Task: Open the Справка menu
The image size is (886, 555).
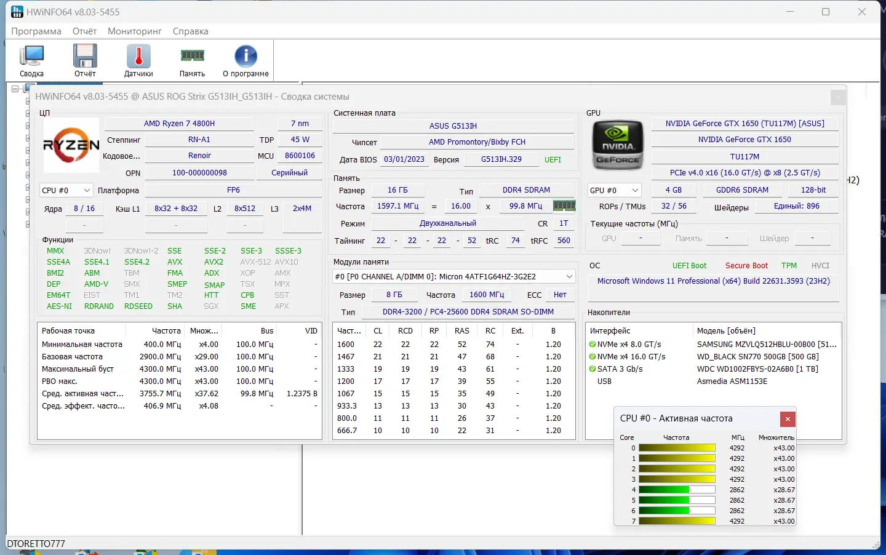Action: tap(190, 31)
